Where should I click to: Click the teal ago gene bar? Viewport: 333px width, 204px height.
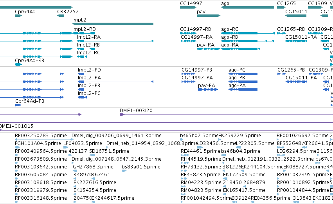point(248,7)
